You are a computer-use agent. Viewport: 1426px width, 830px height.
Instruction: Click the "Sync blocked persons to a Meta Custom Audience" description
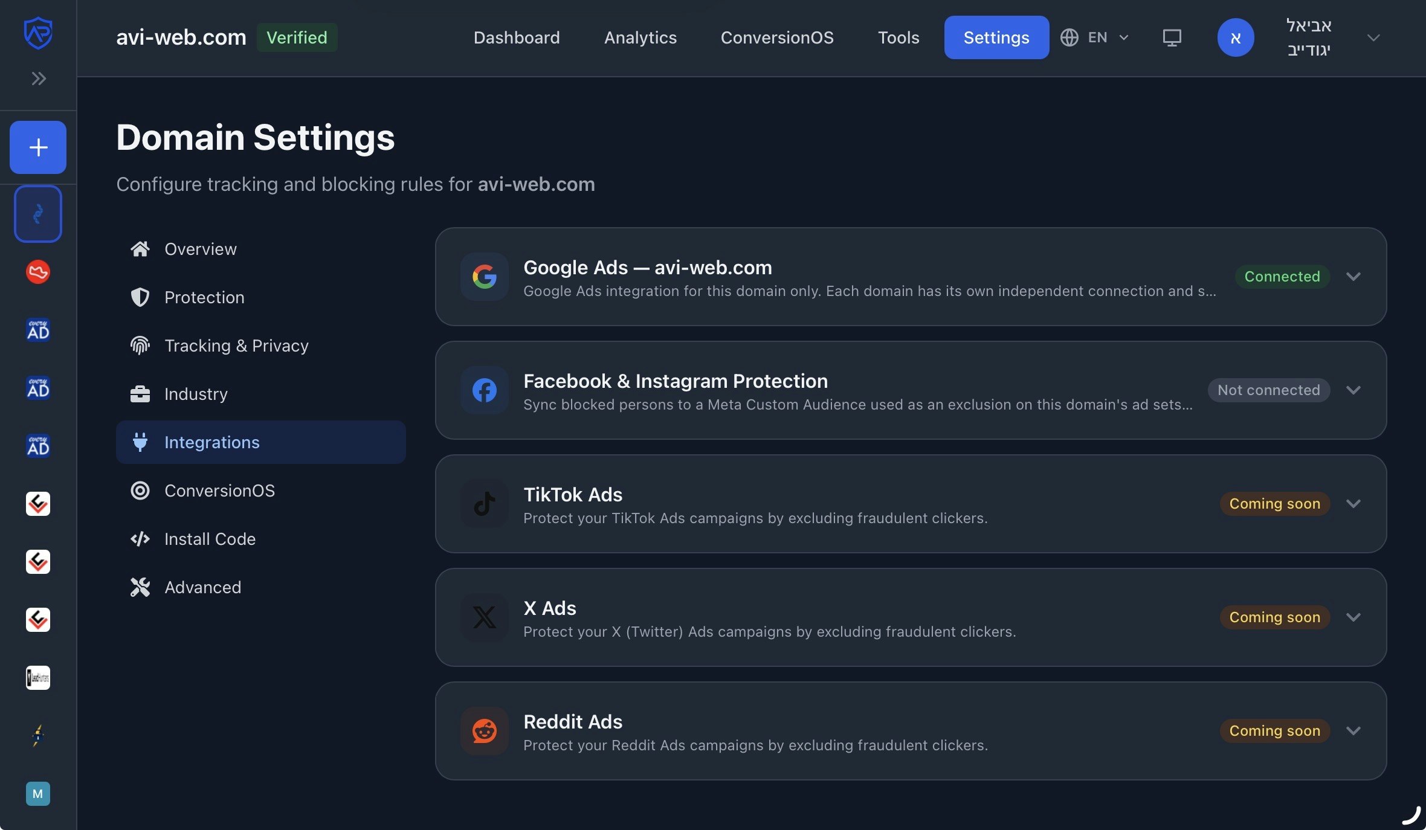[858, 405]
